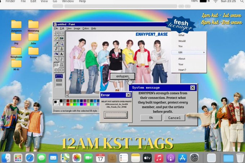245x163 pixels.
Task: Open Apple Music in the dock
Action: tap(159, 158)
